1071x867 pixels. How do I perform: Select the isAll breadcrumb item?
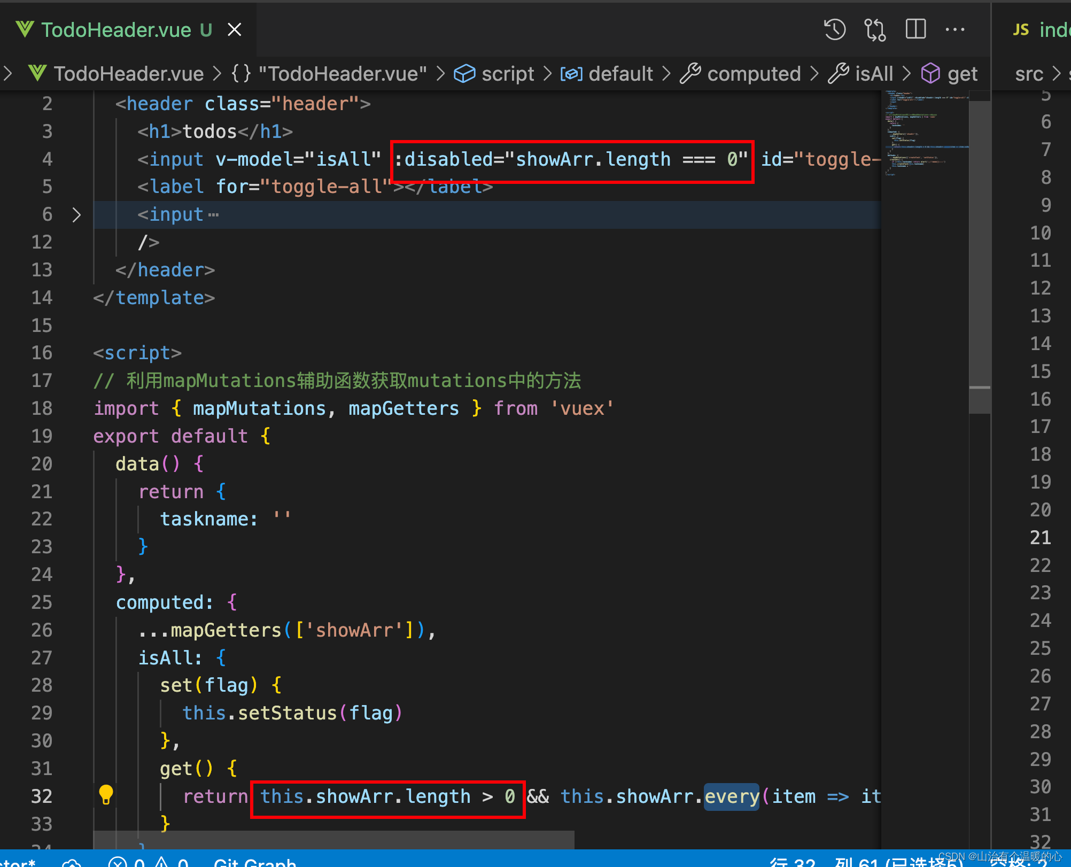873,73
